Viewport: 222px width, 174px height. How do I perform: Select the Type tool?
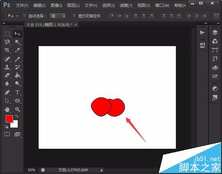(x=17, y=92)
